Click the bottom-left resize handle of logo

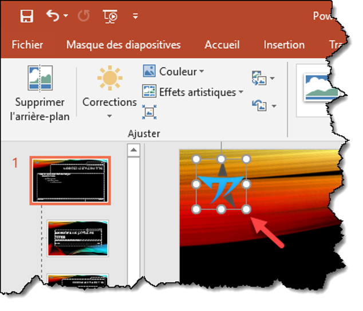(196, 210)
